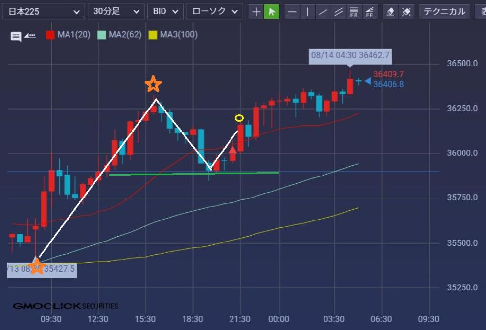Toggle the legend collapse arrow icon

coord(30,35)
